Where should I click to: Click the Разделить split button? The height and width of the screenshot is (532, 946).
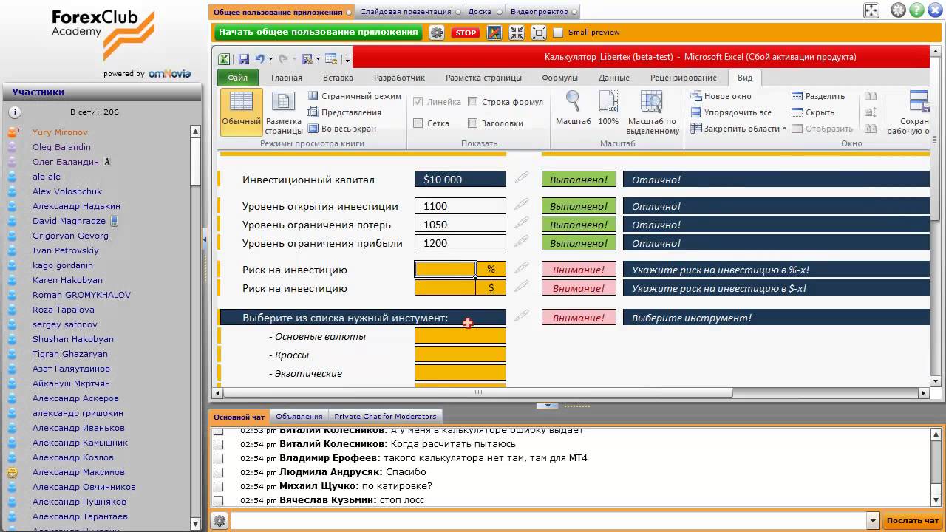[x=818, y=96]
